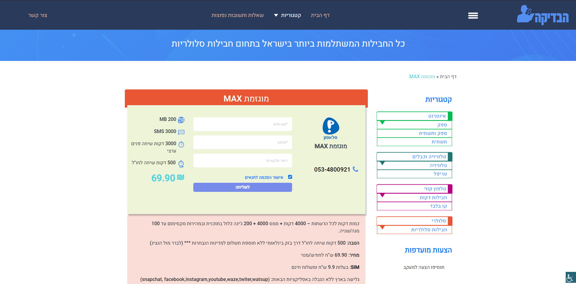Toggle the אישור הסכמה לתנאים checkbox
This screenshot has width=576, height=284.
pyautogui.click(x=290, y=177)
